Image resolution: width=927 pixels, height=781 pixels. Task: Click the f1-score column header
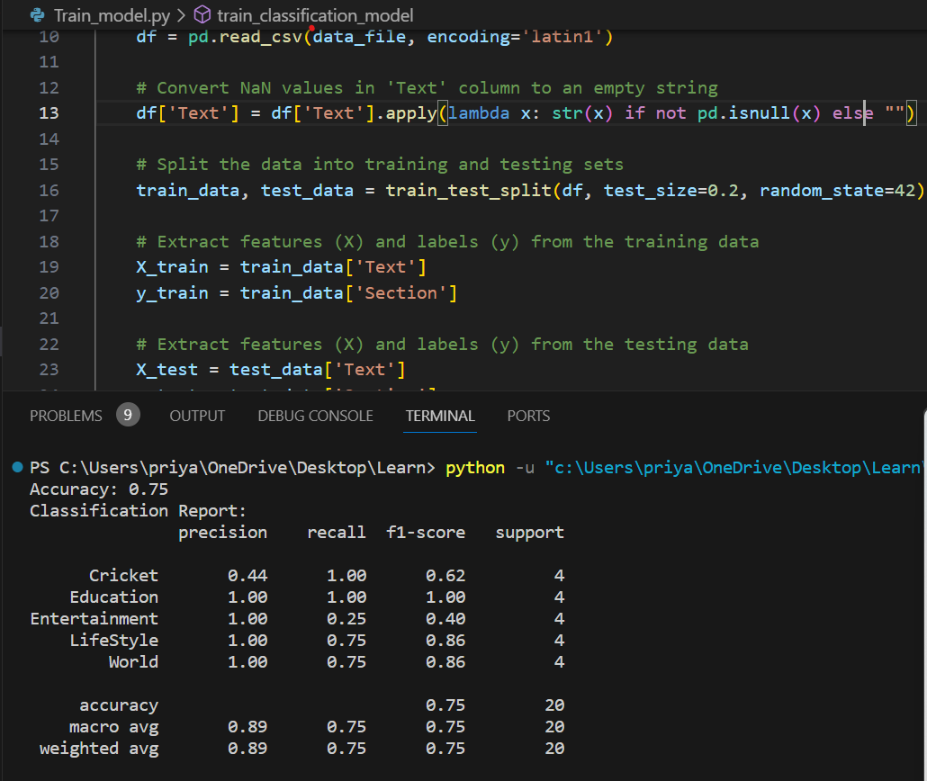pos(426,533)
